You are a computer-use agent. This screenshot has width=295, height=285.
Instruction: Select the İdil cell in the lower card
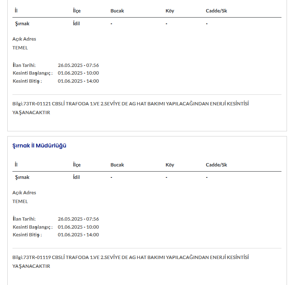click(x=76, y=177)
